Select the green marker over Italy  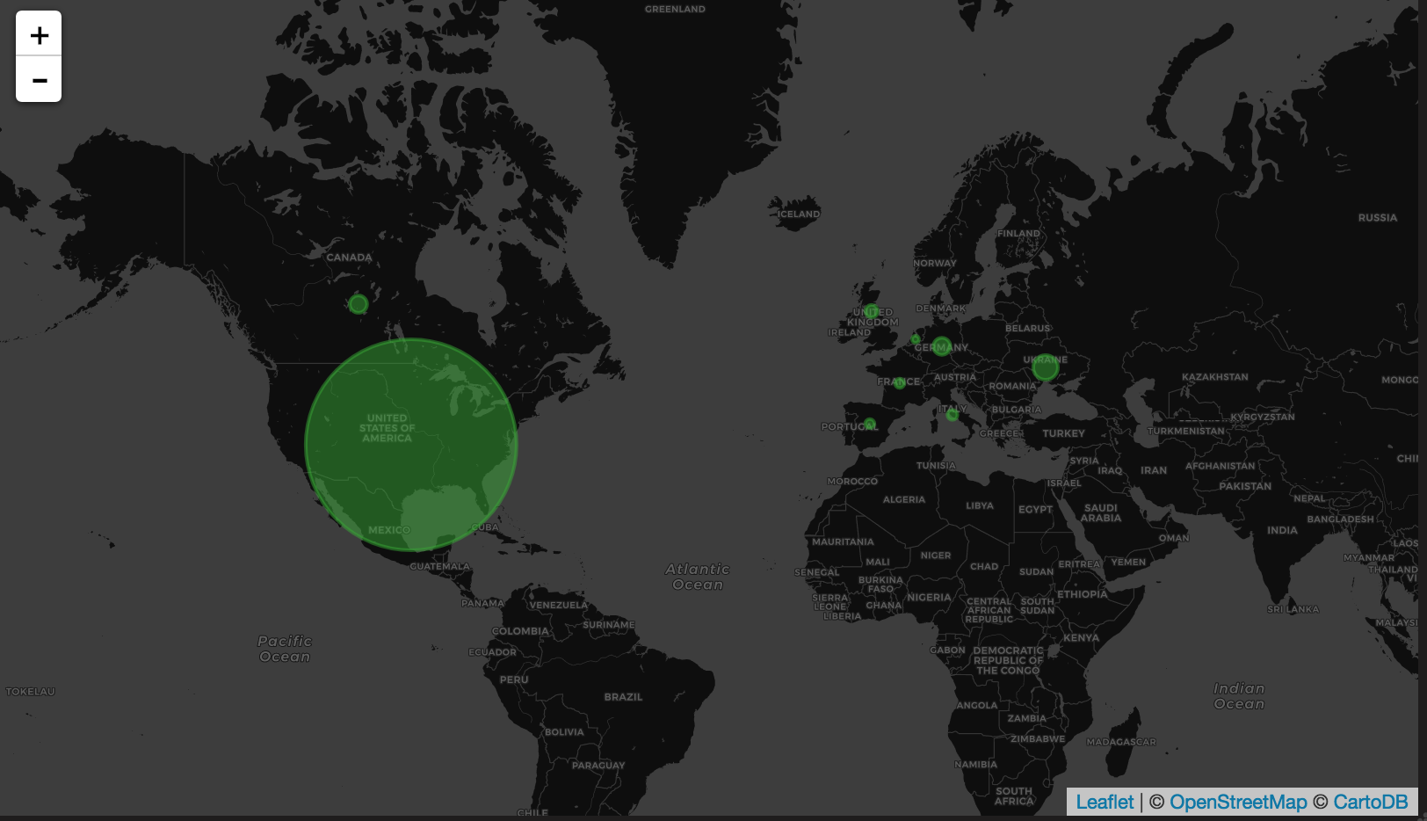pyautogui.click(x=953, y=414)
